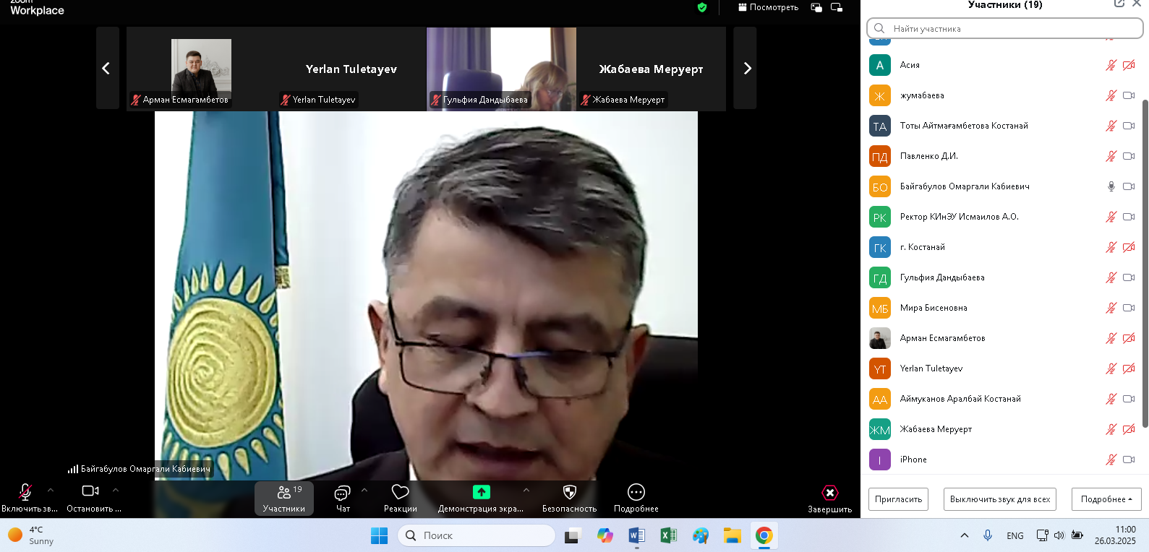1149x552 pixels.
Task: Expand video settings arrow beside camera
Action: coord(116,490)
